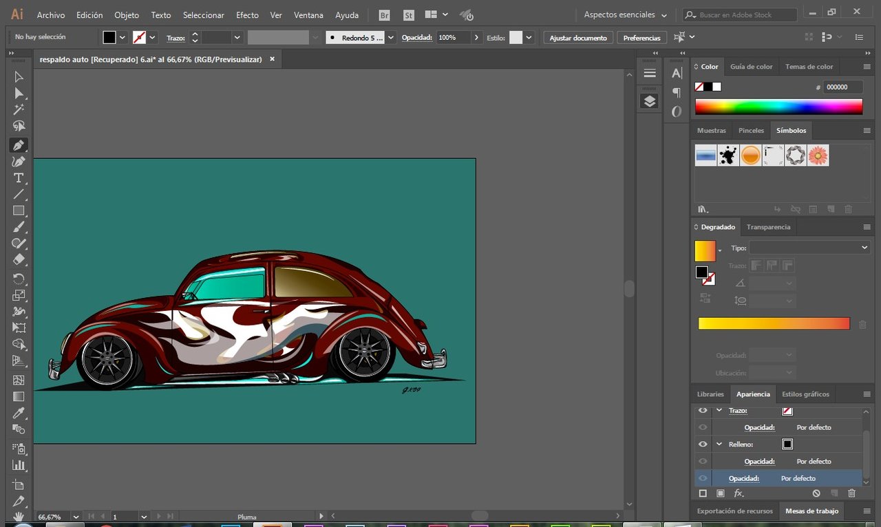Screen dimensions: 881x527
Task: Select the Curvature tool
Action: point(19,162)
